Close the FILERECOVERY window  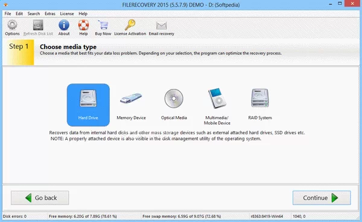point(352,4)
